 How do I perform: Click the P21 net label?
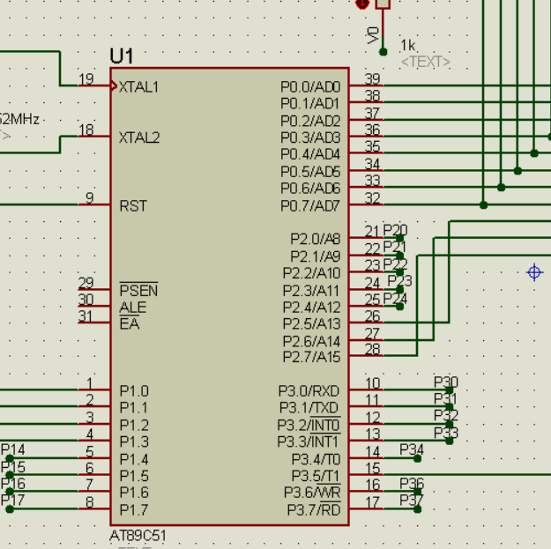[394, 247]
